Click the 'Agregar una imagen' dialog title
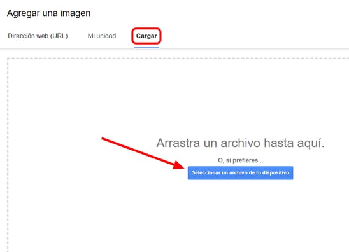This screenshot has height=252, width=349. coord(49,13)
